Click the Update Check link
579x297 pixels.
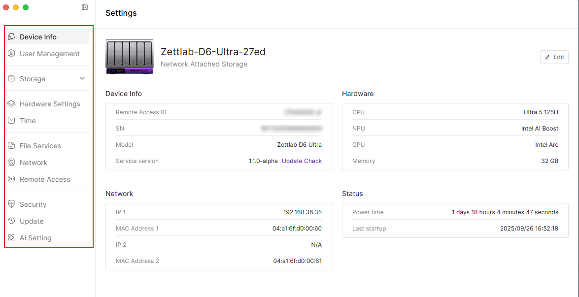tap(302, 161)
